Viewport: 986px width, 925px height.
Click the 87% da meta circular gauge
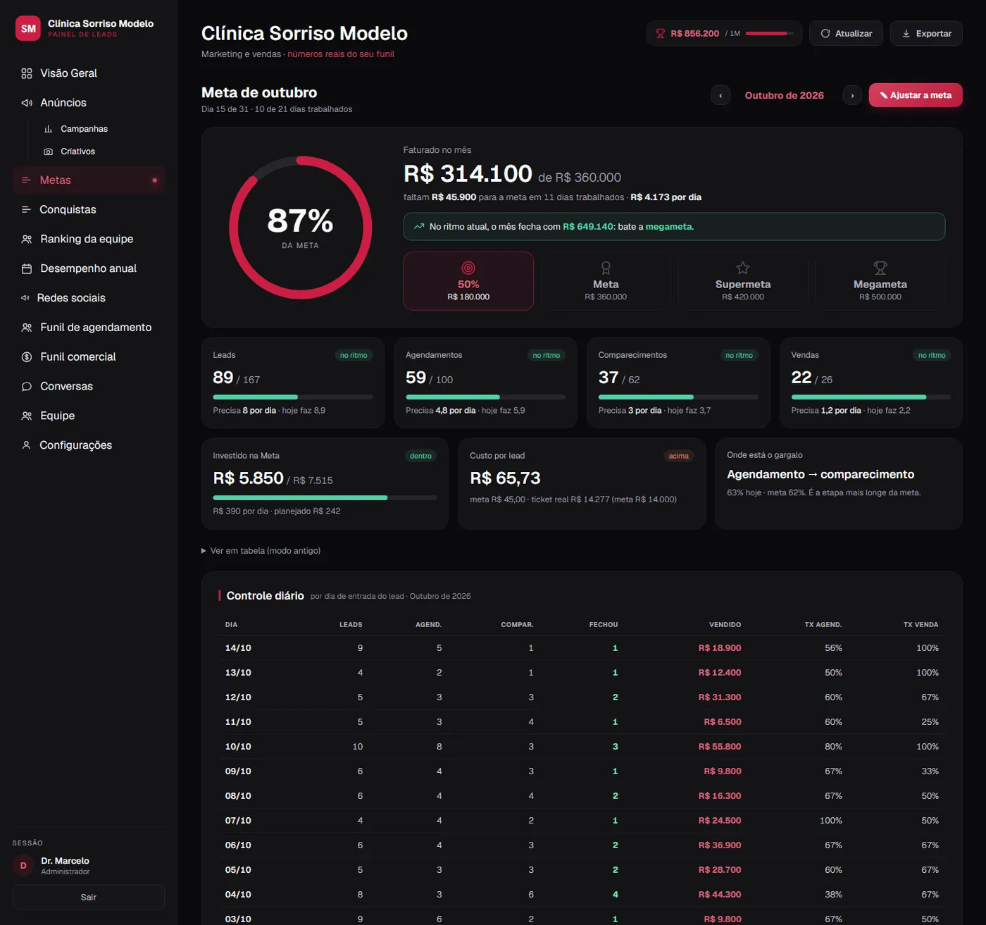301,228
